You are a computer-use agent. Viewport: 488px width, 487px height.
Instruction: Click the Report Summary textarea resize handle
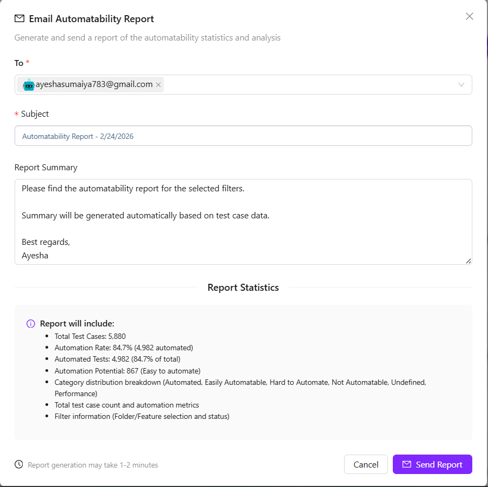[x=469, y=261]
